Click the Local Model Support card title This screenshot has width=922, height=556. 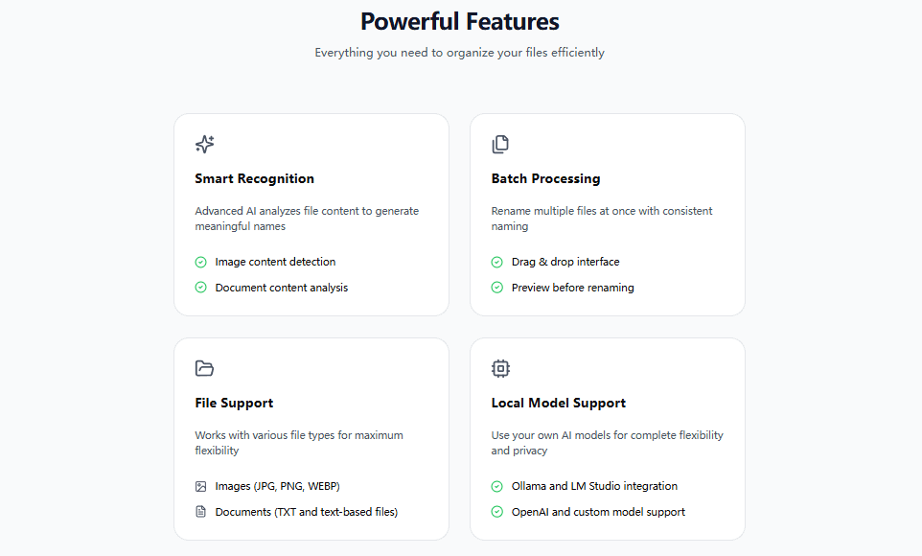click(559, 403)
